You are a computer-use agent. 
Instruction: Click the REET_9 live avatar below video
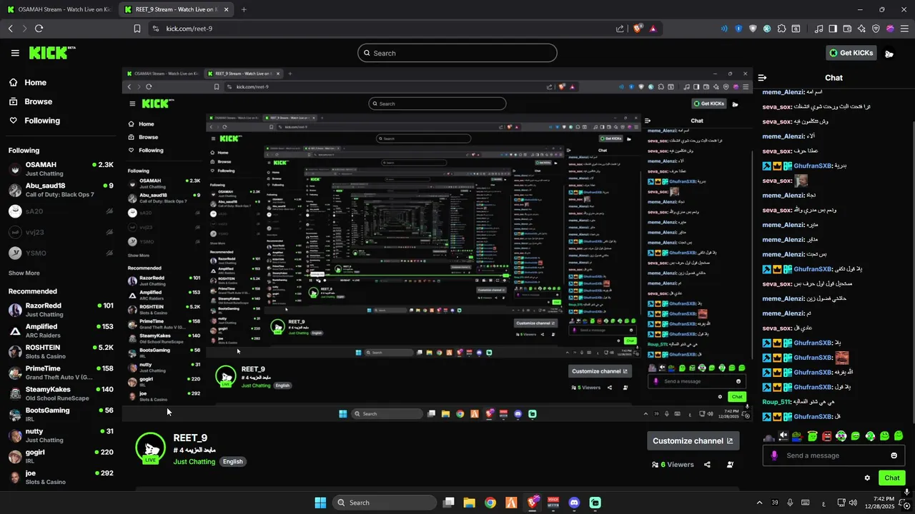tap(150, 448)
